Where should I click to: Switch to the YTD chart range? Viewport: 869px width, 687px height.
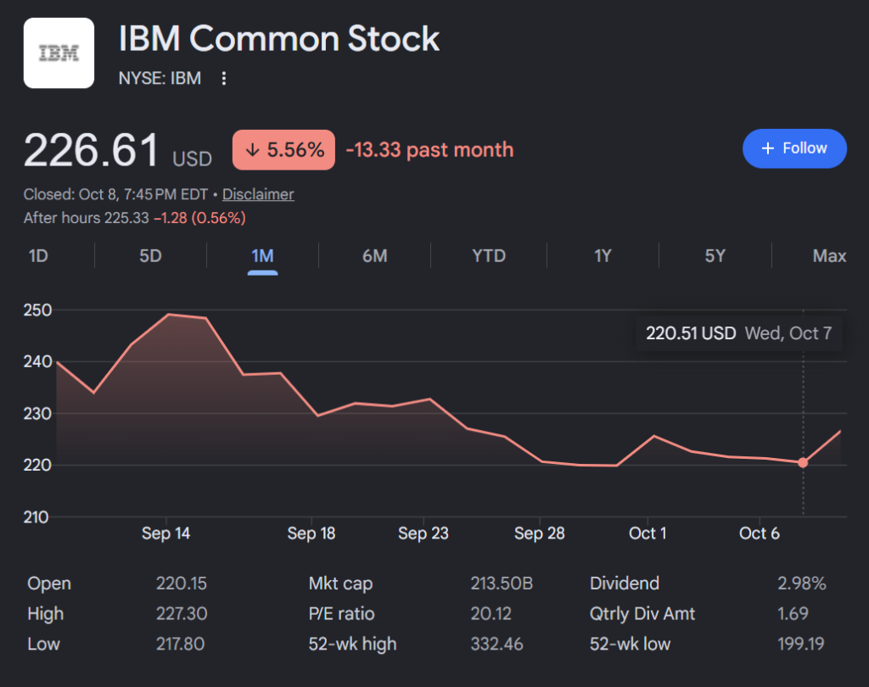[489, 256]
